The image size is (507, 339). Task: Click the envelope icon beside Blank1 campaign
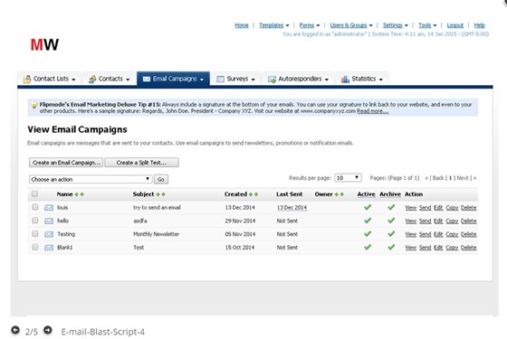[49, 248]
